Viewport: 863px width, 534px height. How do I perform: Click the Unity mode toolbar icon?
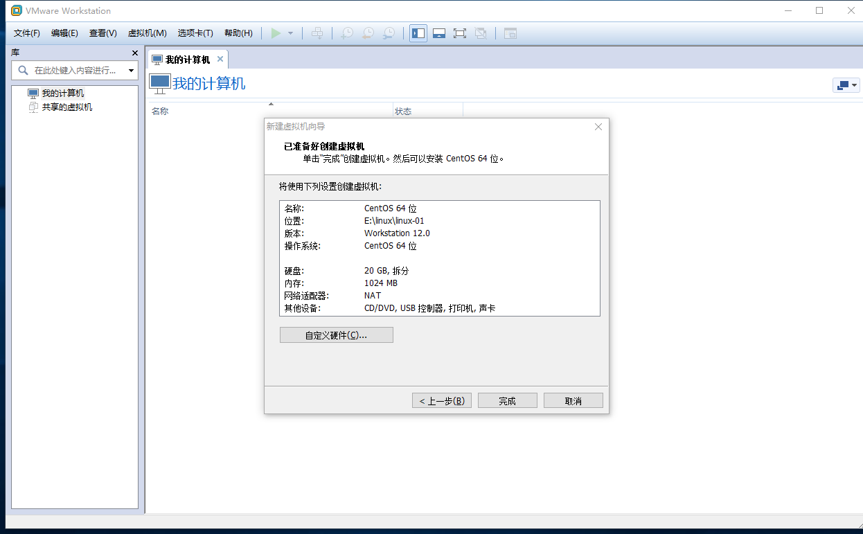(481, 33)
